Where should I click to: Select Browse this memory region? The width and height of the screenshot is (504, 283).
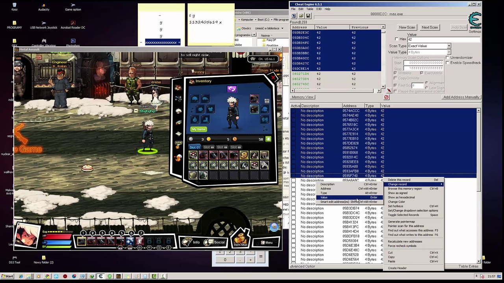[414, 189]
